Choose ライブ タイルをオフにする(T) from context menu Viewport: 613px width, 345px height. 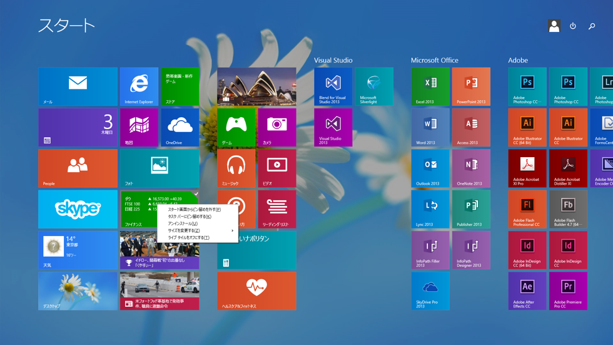click(198, 237)
